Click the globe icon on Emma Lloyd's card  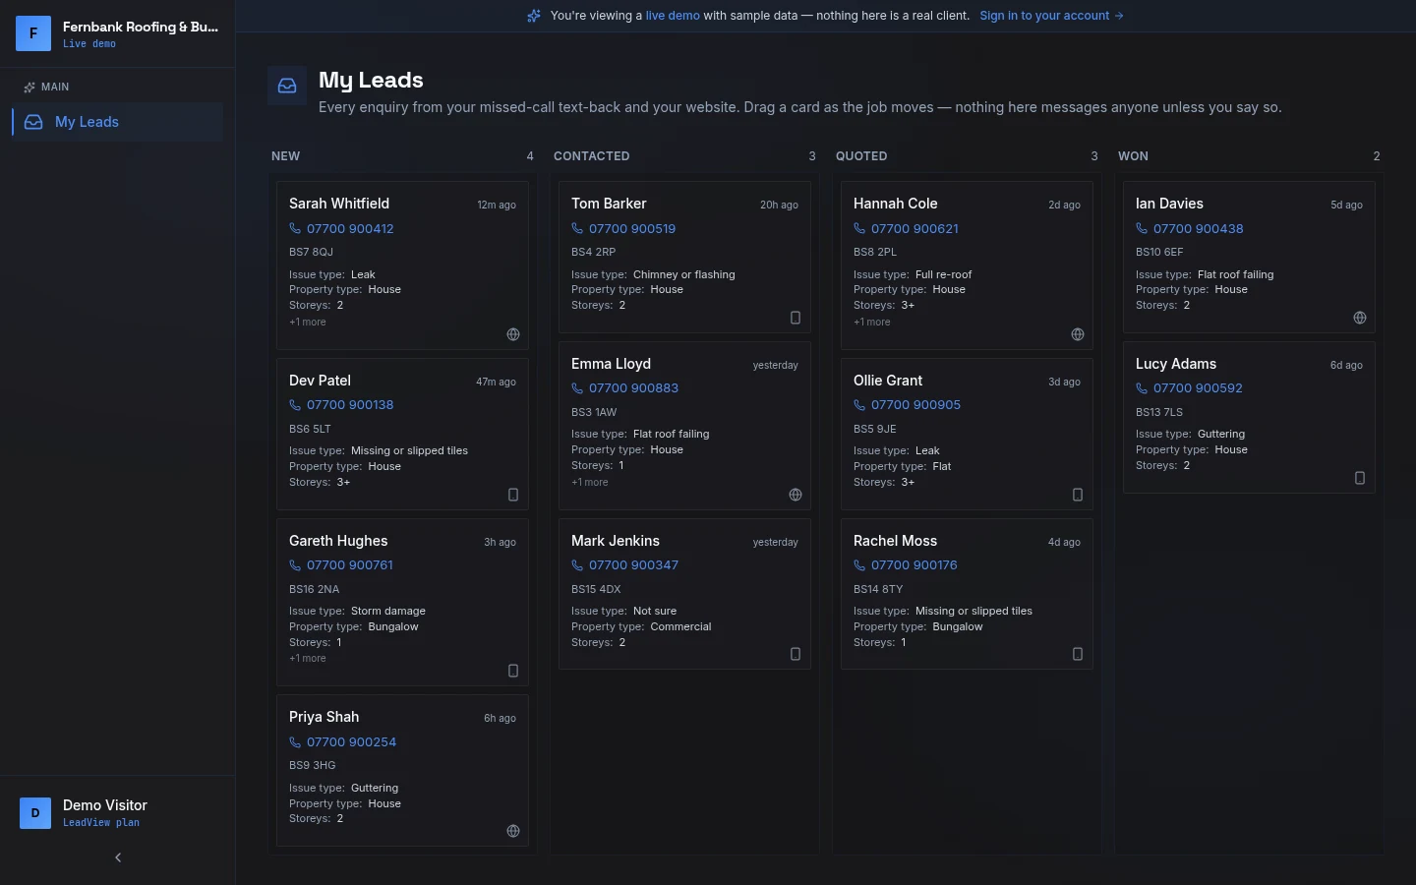click(796, 495)
